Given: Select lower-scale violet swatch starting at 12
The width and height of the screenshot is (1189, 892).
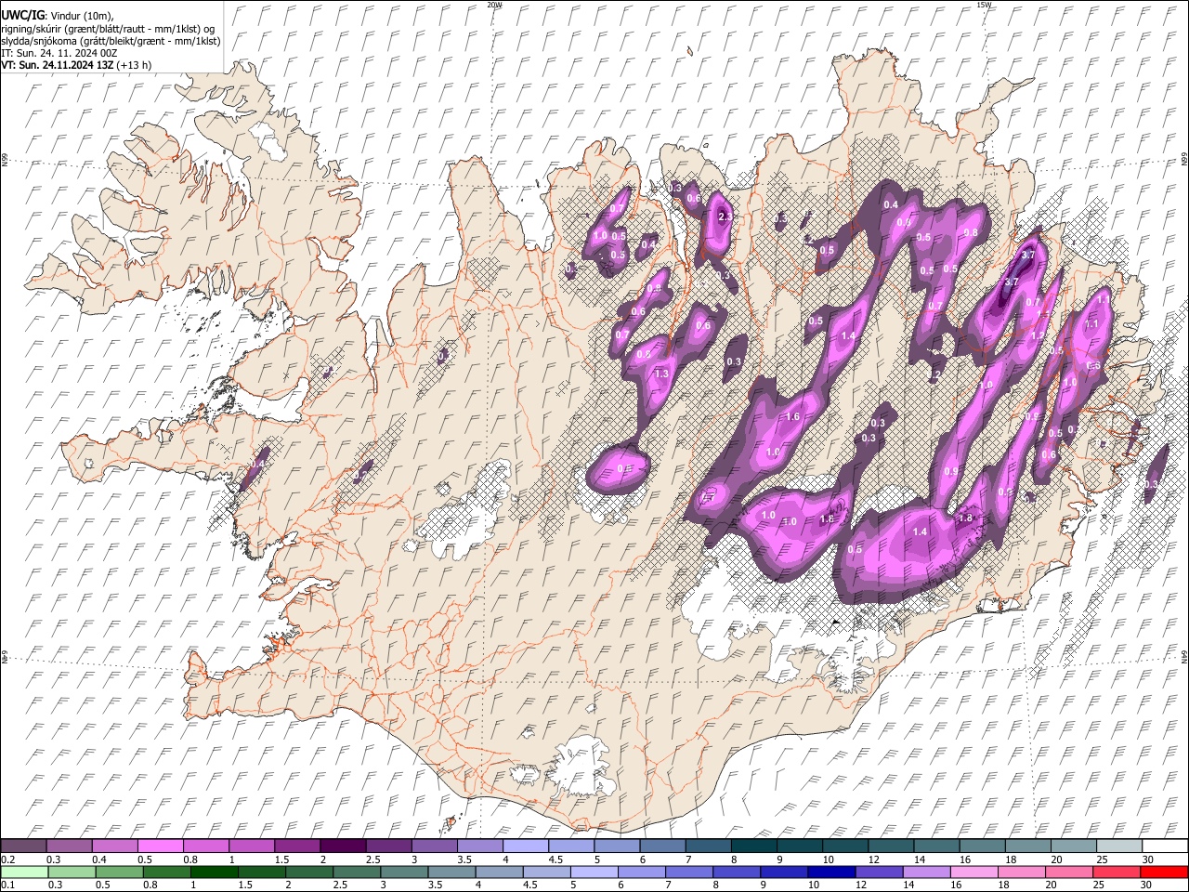Looking at the screenshot, I should 879,872.
